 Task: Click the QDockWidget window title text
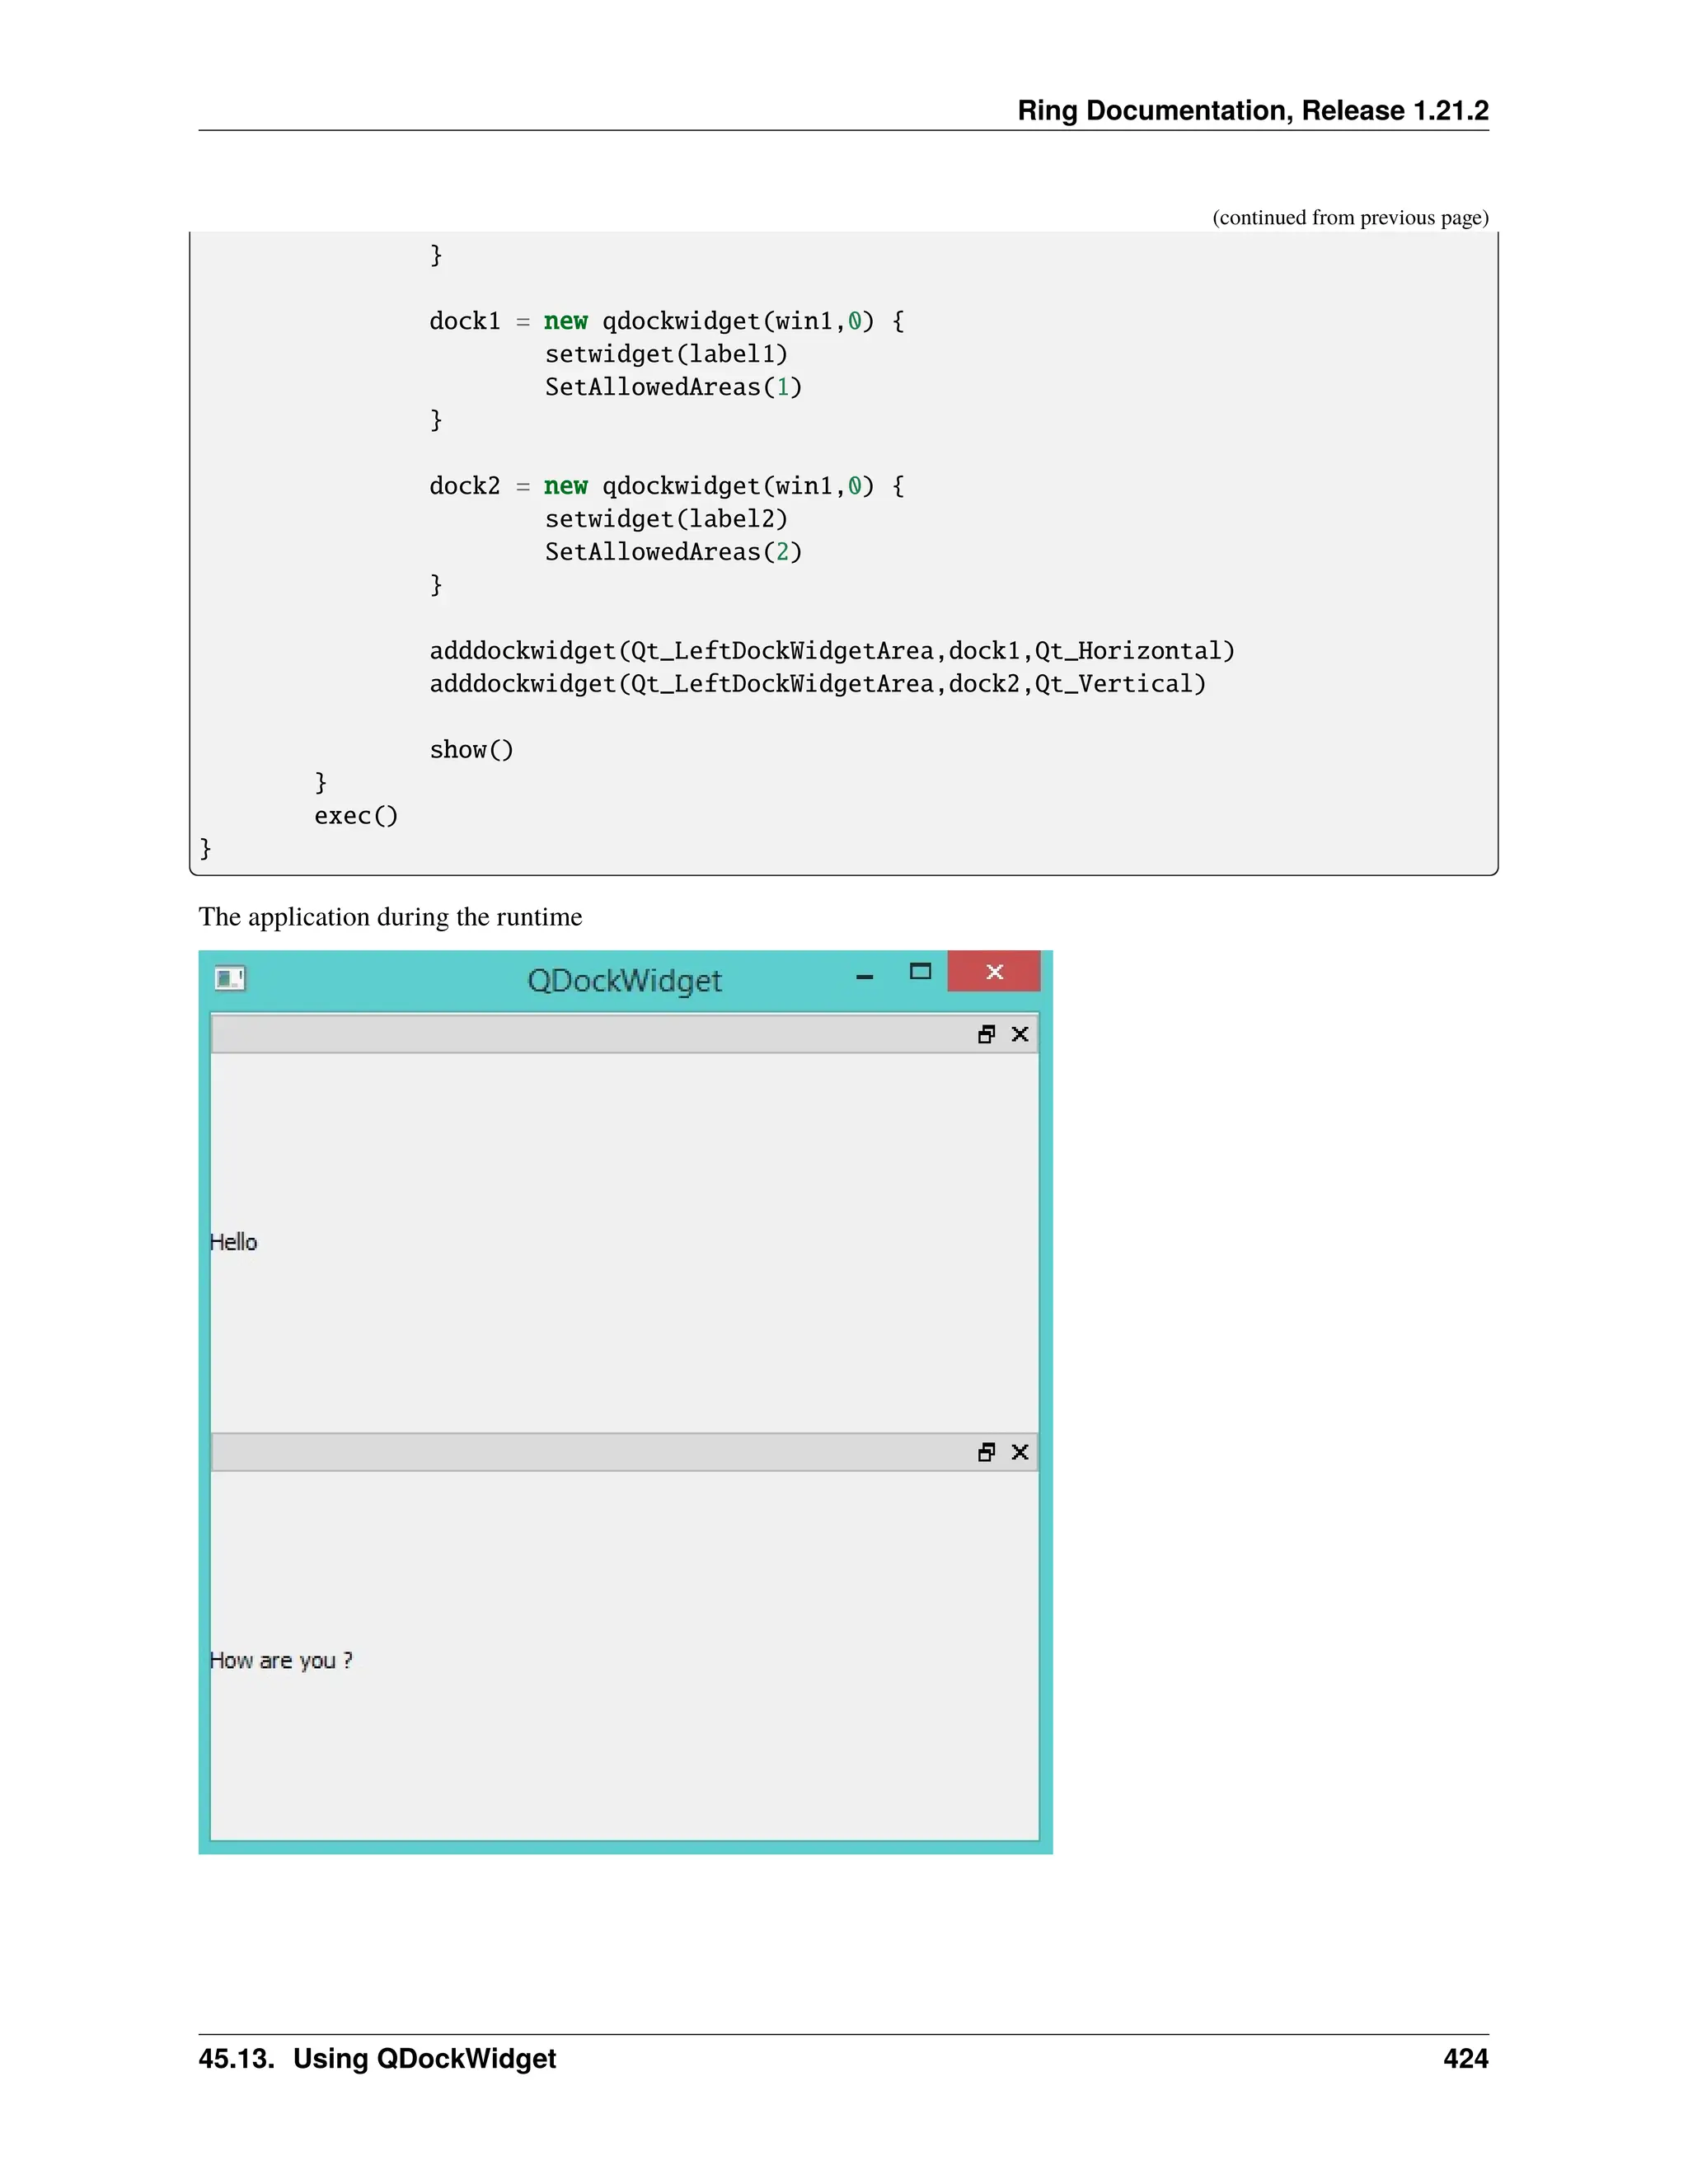click(624, 981)
